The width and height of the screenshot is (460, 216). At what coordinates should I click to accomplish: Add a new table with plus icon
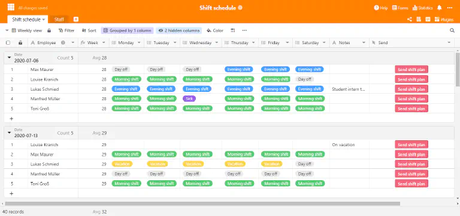[75, 19]
